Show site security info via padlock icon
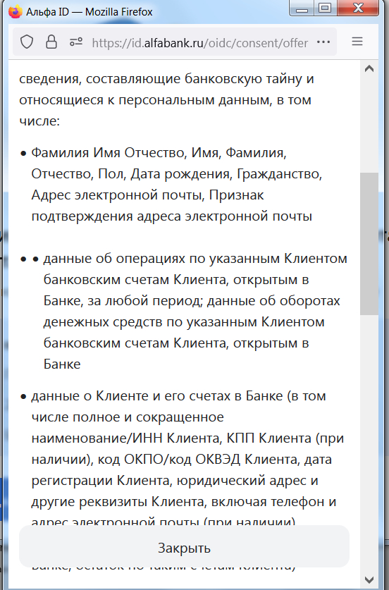389x590 pixels. click(x=51, y=42)
